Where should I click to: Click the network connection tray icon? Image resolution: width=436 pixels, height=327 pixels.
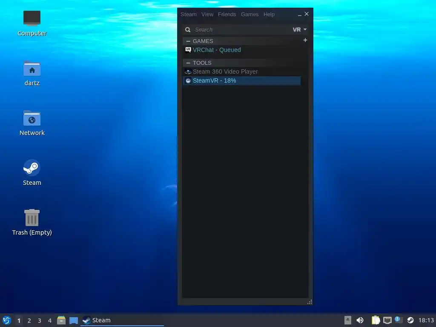[x=387, y=320]
